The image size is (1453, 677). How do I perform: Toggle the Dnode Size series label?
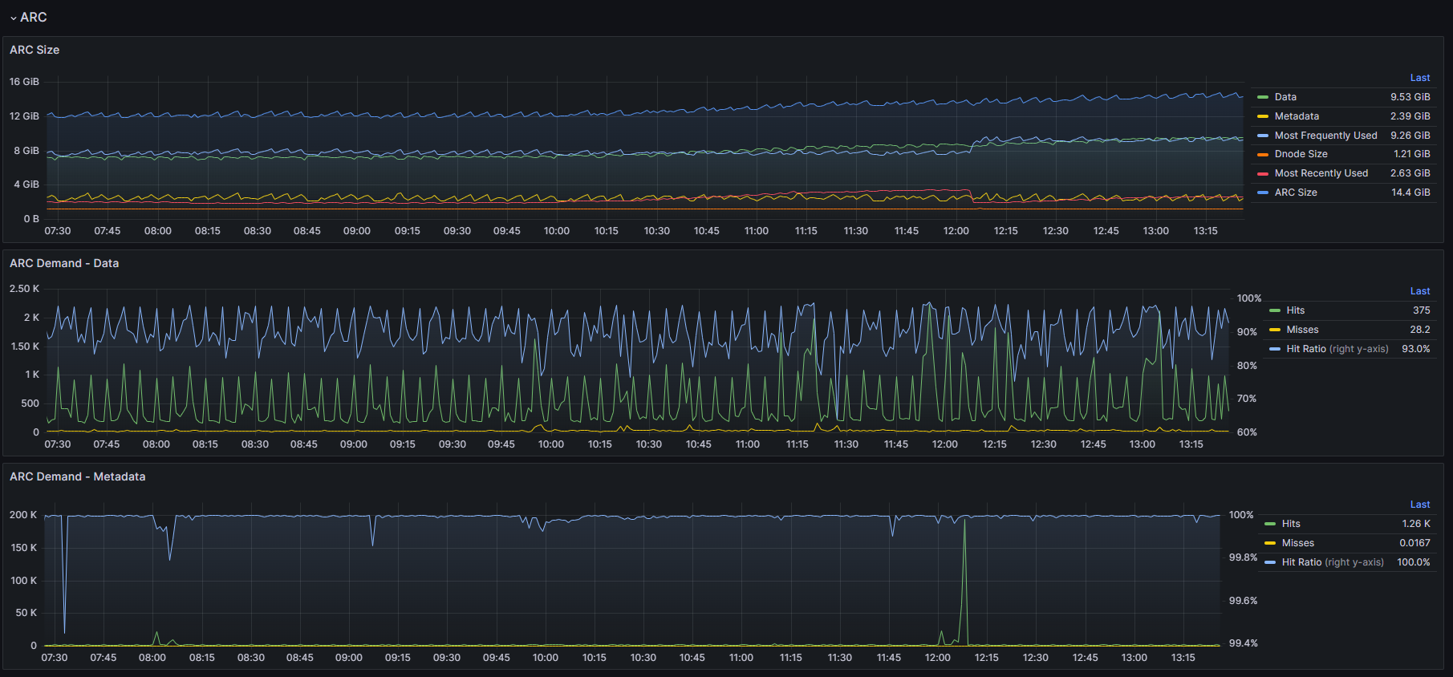[1301, 154]
